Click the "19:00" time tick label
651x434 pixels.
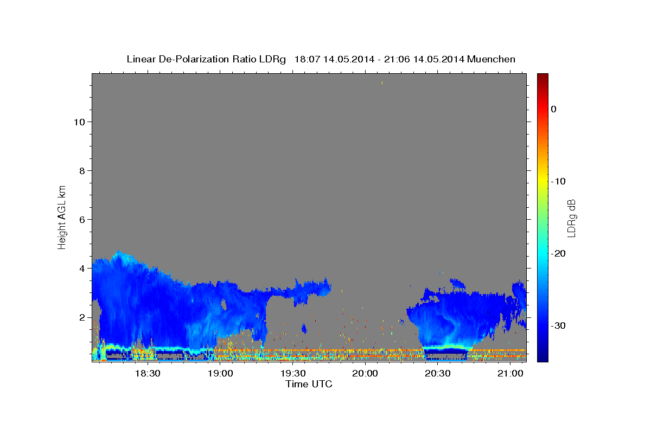pyautogui.click(x=220, y=373)
